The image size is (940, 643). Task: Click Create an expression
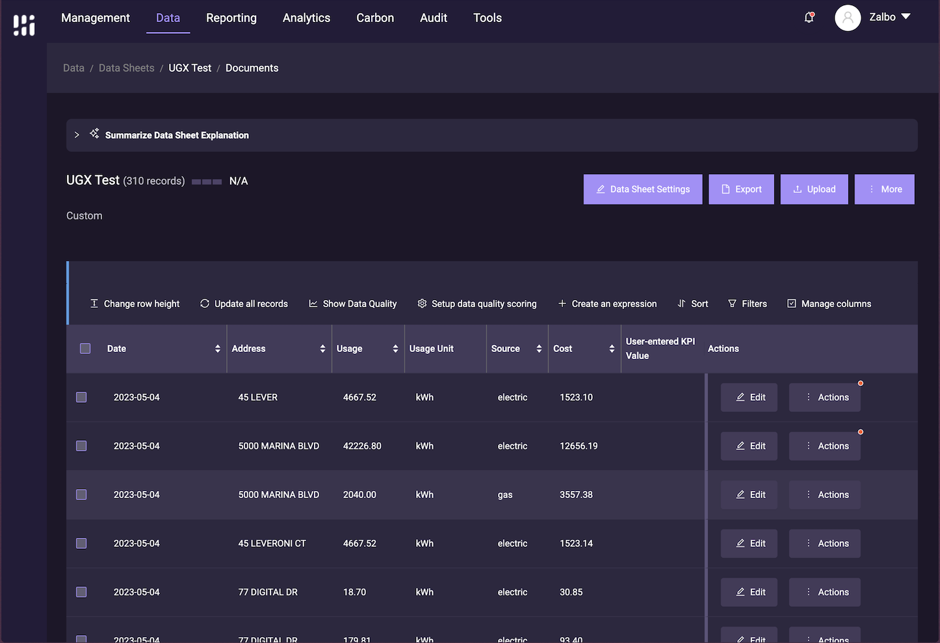point(607,303)
